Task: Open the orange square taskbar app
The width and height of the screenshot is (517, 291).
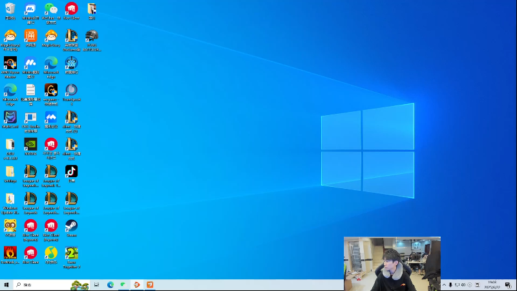Action: [x=150, y=285]
